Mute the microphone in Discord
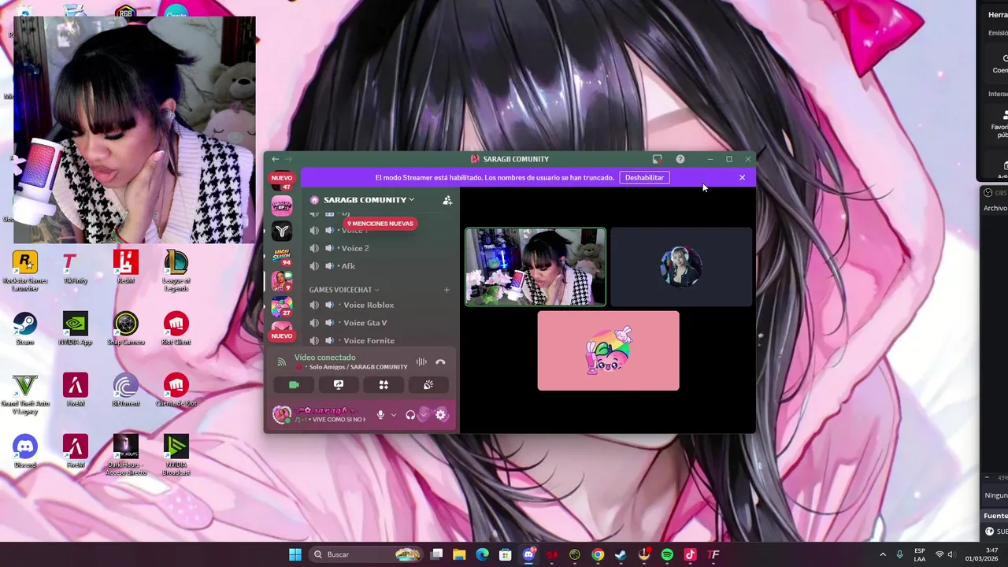Viewport: 1008px width, 567px height. [x=380, y=415]
